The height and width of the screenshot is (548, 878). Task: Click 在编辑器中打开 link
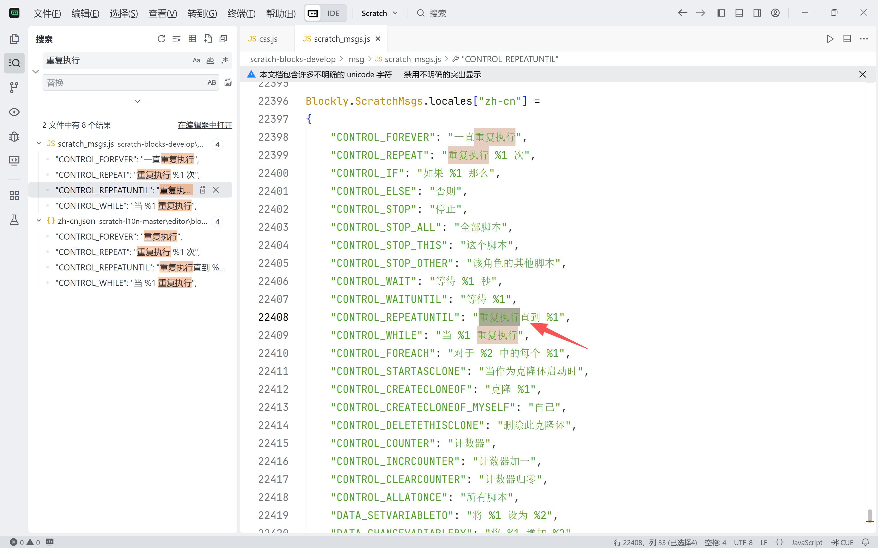pos(205,125)
